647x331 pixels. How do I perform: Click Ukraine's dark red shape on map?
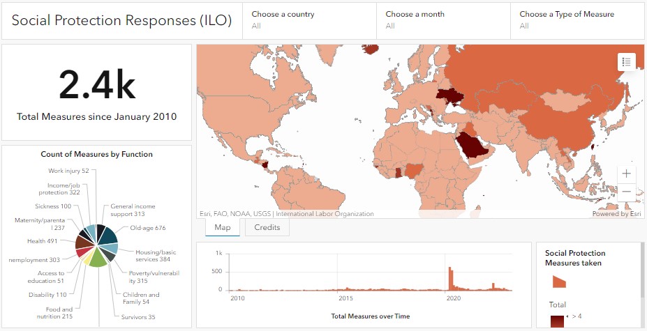click(447, 97)
